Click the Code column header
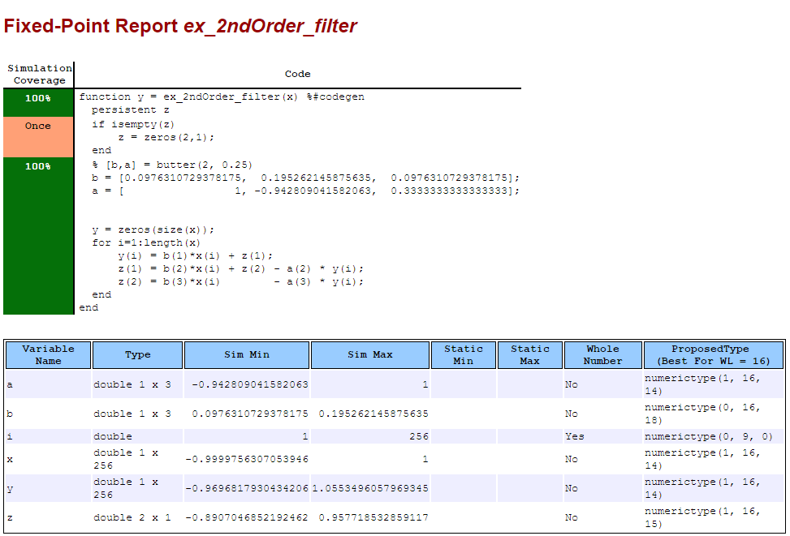The width and height of the screenshot is (790, 536). 298,75
